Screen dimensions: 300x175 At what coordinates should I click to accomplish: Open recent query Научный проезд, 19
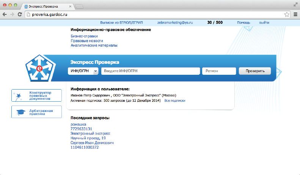(88, 138)
